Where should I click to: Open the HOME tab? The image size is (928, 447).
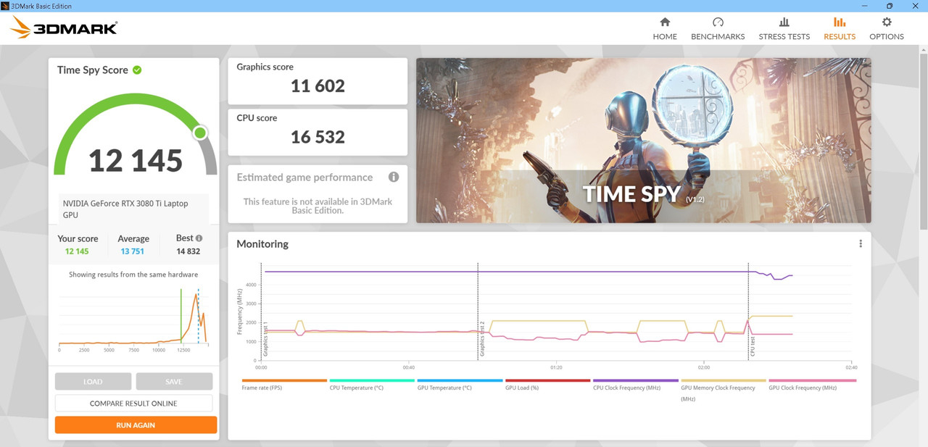click(665, 29)
